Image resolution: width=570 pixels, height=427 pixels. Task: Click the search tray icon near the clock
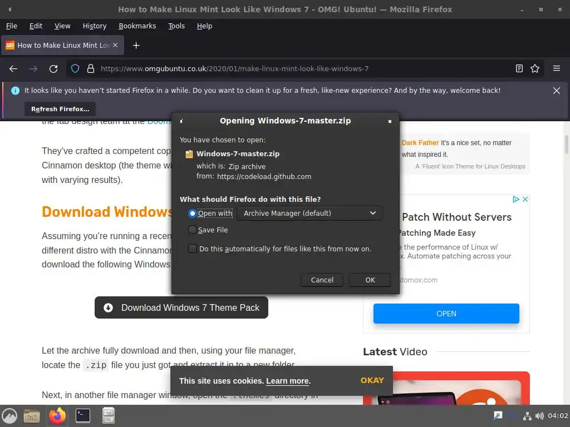[x=498, y=416]
